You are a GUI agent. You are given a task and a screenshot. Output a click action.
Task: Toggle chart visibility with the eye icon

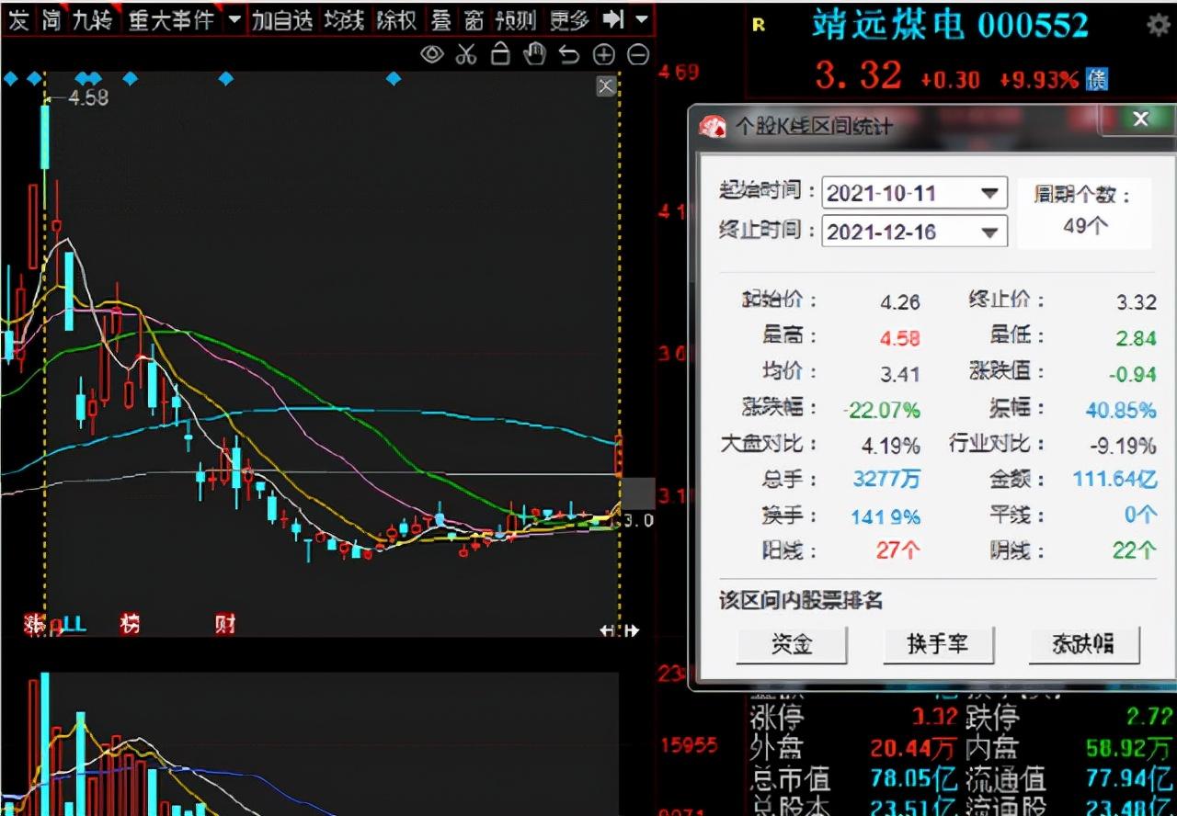432,54
